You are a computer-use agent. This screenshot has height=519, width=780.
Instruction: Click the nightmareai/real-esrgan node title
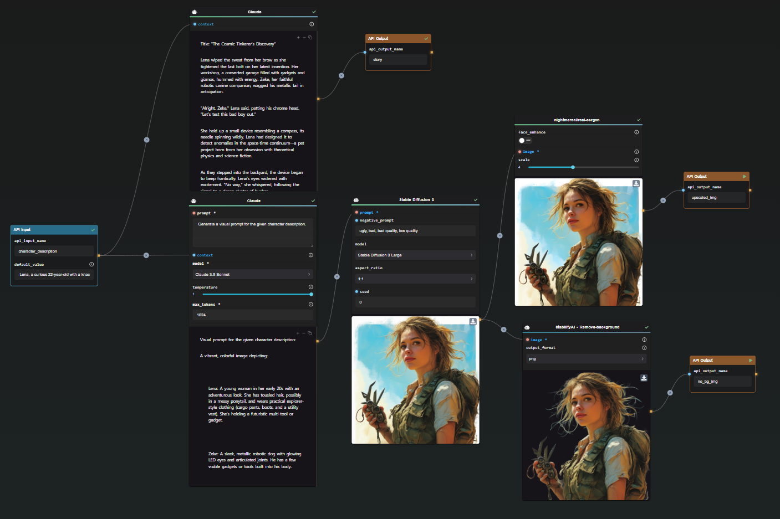pyautogui.click(x=577, y=120)
